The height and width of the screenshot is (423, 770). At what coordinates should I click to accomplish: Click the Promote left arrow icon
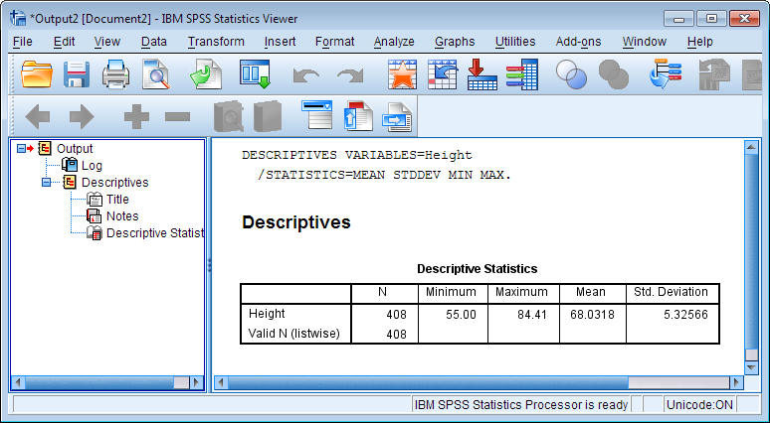[37, 117]
